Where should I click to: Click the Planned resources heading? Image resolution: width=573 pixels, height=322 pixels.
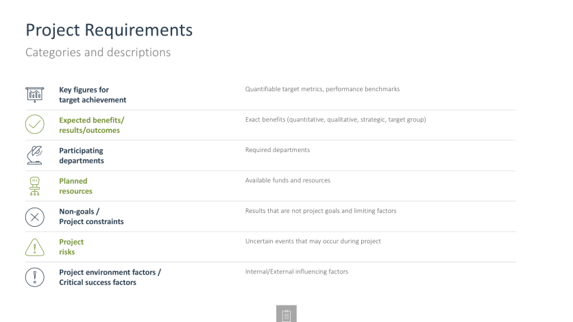75,186
